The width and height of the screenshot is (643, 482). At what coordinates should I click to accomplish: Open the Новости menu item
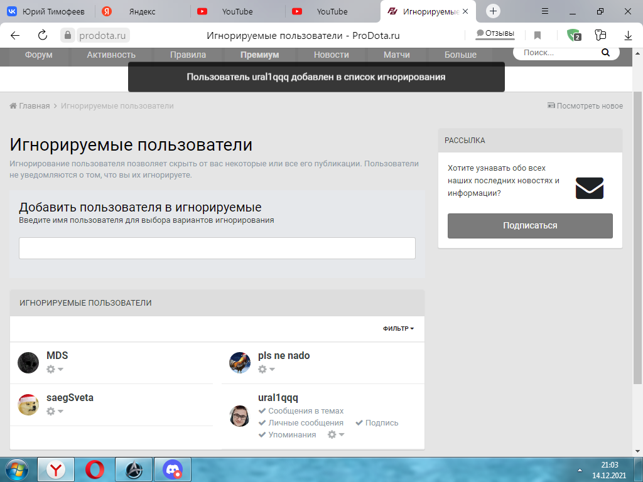pyautogui.click(x=331, y=55)
